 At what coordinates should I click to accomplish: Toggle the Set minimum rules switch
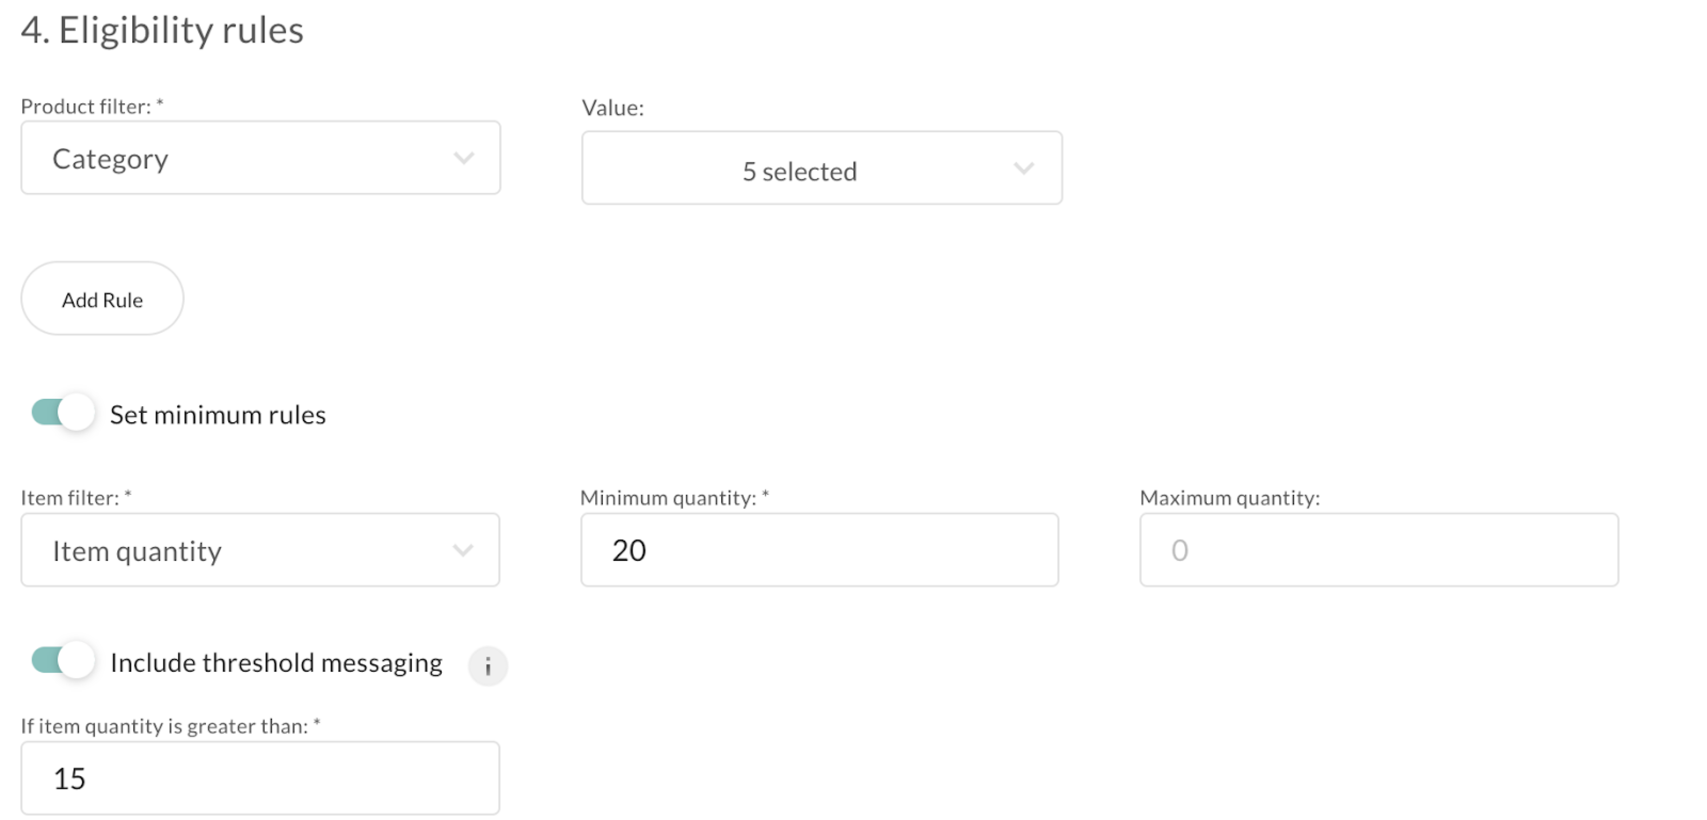click(x=63, y=412)
